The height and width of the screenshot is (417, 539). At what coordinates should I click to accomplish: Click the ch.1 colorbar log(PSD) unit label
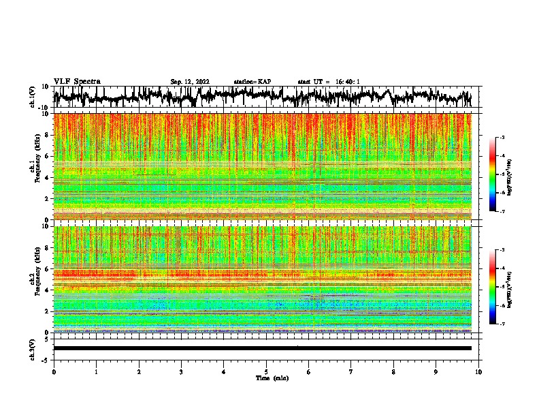[510, 178]
